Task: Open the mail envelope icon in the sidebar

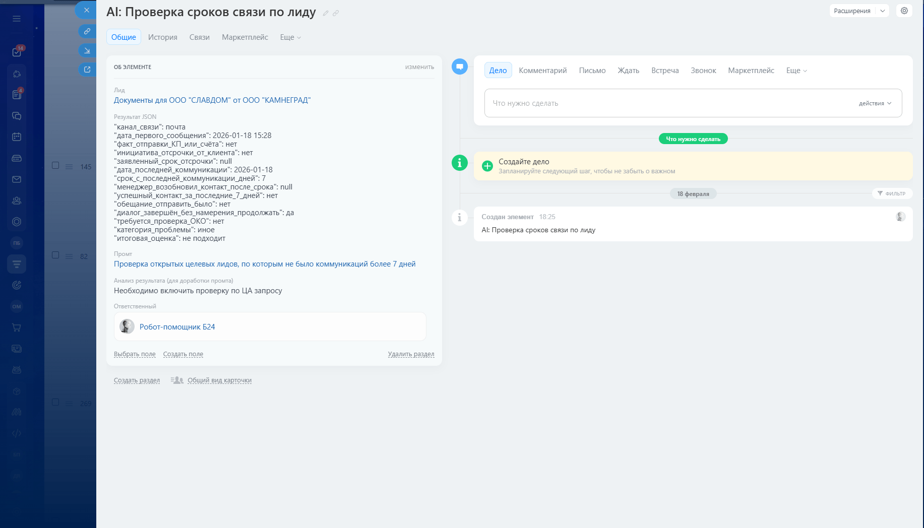Action: click(x=17, y=179)
